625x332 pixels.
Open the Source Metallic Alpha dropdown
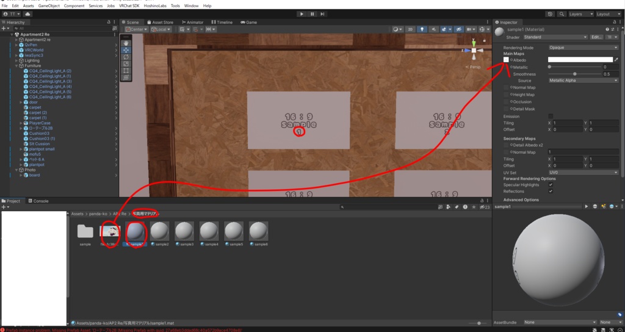pos(583,81)
